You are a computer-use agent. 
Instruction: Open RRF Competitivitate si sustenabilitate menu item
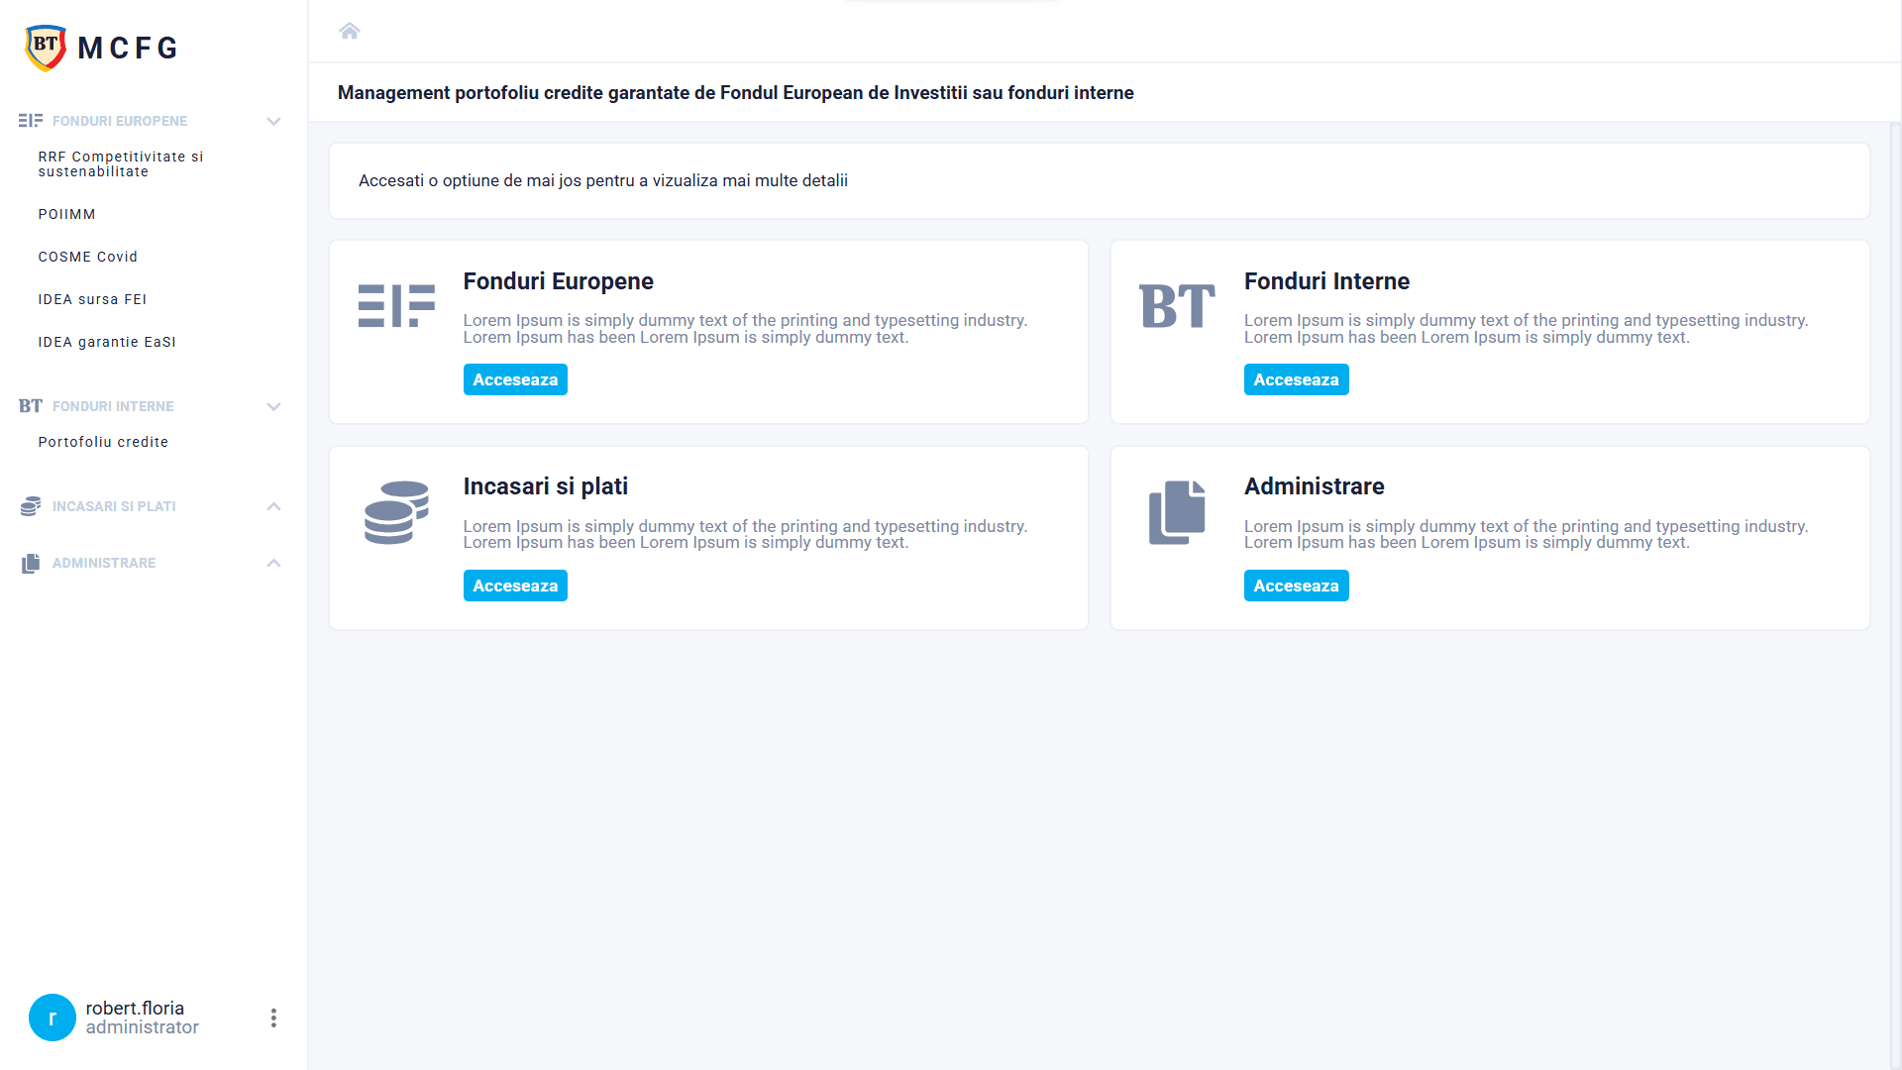click(x=121, y=163)
